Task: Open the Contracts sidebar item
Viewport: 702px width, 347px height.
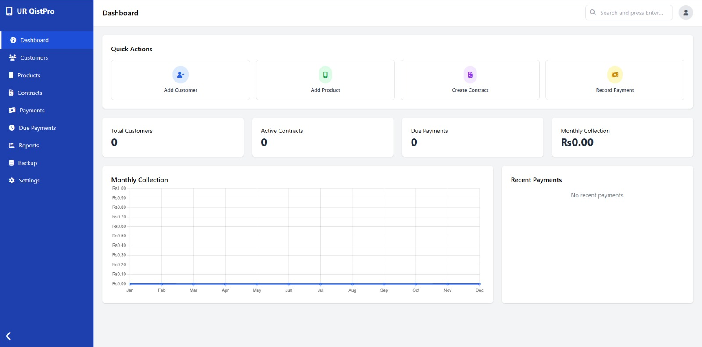Action: click(30, 93)
